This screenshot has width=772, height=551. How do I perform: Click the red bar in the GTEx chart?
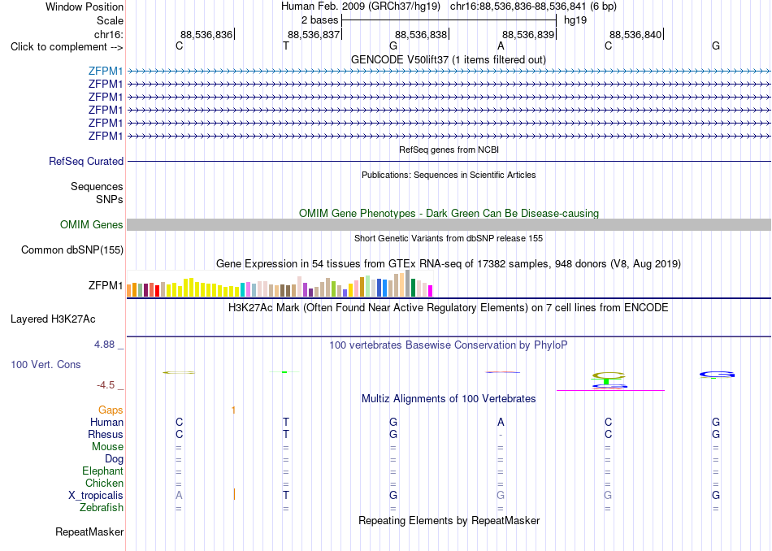click(157, 290)
